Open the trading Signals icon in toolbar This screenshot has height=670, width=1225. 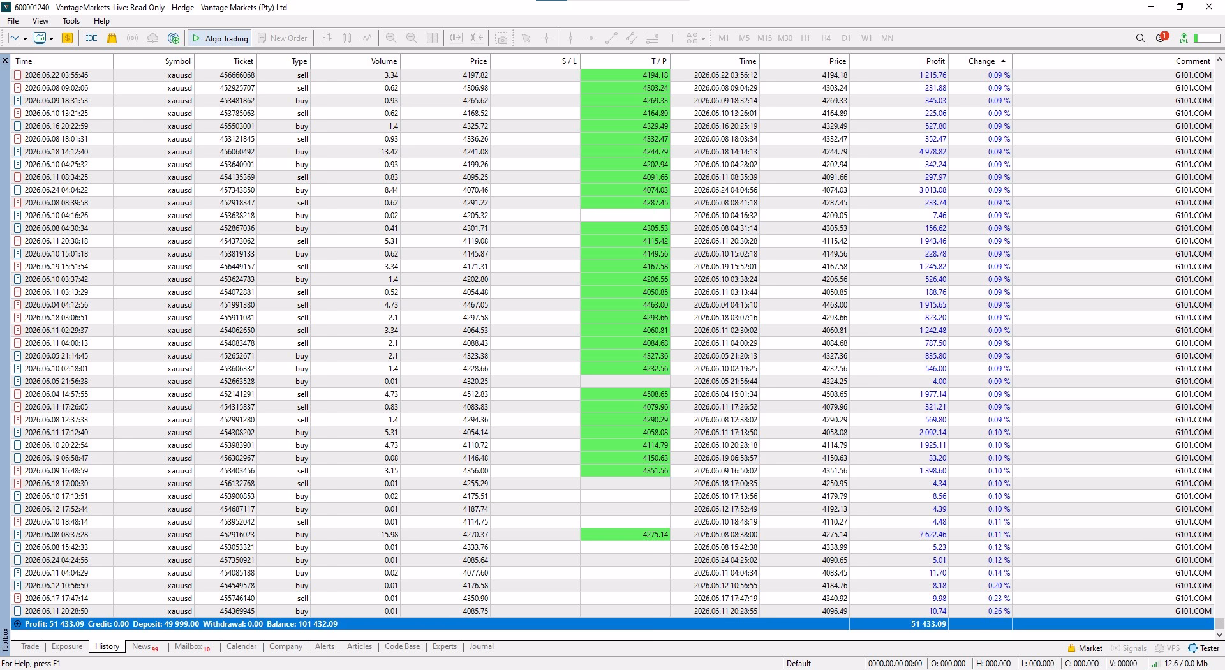132,38
